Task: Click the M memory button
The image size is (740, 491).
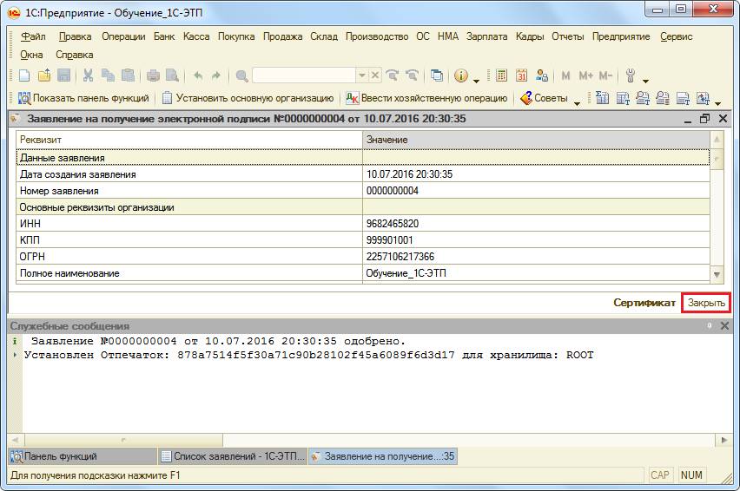Action: tap(565, 75)
